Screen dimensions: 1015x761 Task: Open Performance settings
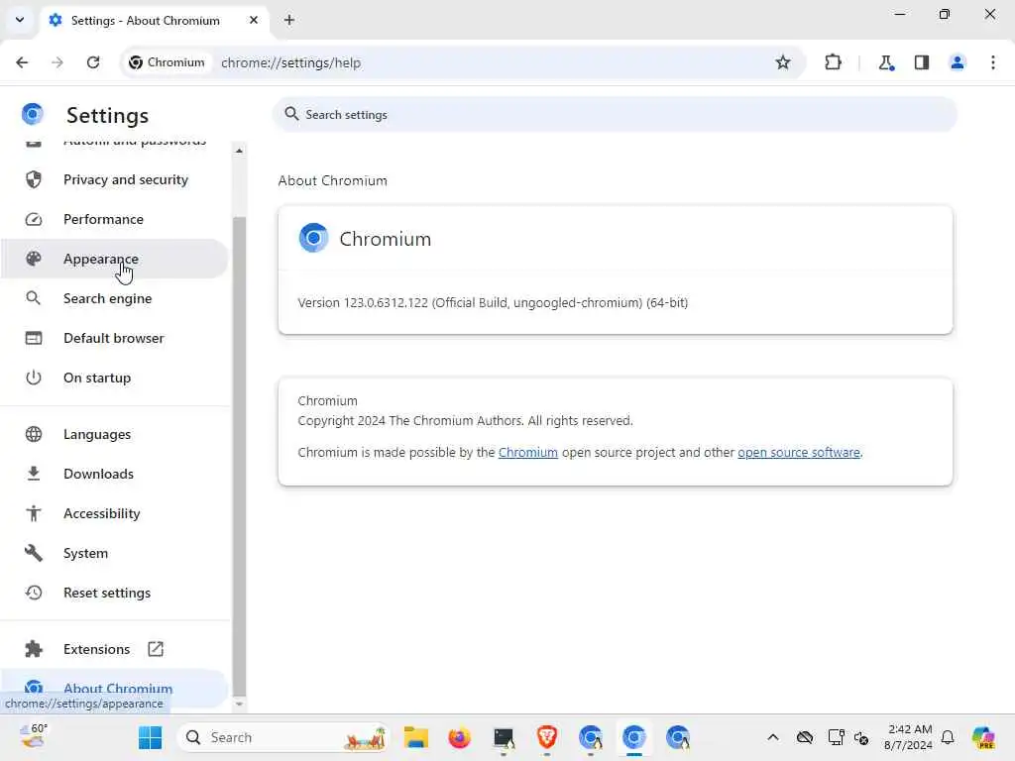click(114, 219)
